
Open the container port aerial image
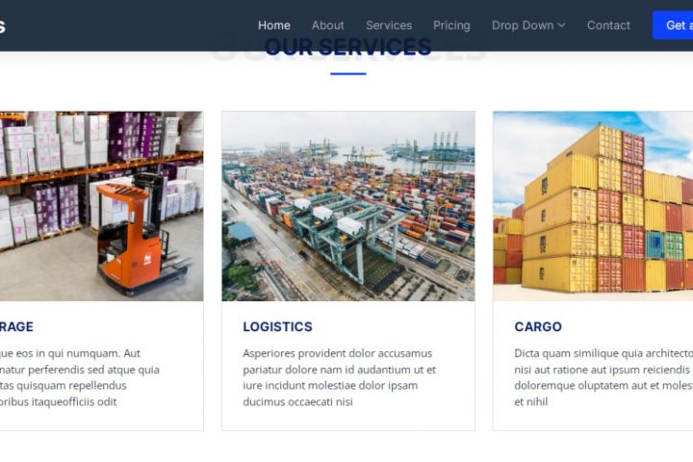click(348, 206)
